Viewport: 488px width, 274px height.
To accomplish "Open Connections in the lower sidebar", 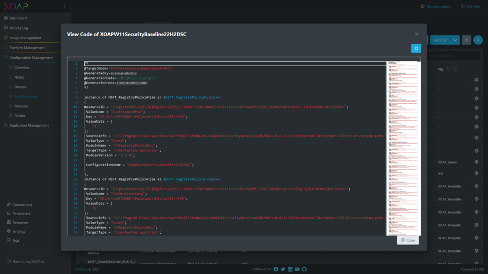I will pos(22,205).
